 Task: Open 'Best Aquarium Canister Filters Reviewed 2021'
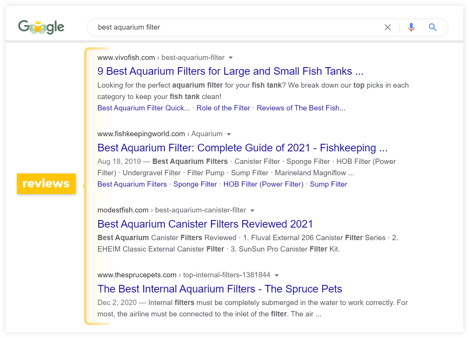coord(205,224)
